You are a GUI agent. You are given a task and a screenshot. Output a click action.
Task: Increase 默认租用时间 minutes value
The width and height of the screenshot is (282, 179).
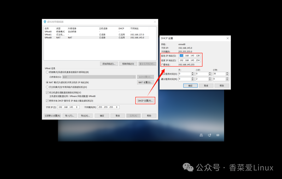[227, 73]
